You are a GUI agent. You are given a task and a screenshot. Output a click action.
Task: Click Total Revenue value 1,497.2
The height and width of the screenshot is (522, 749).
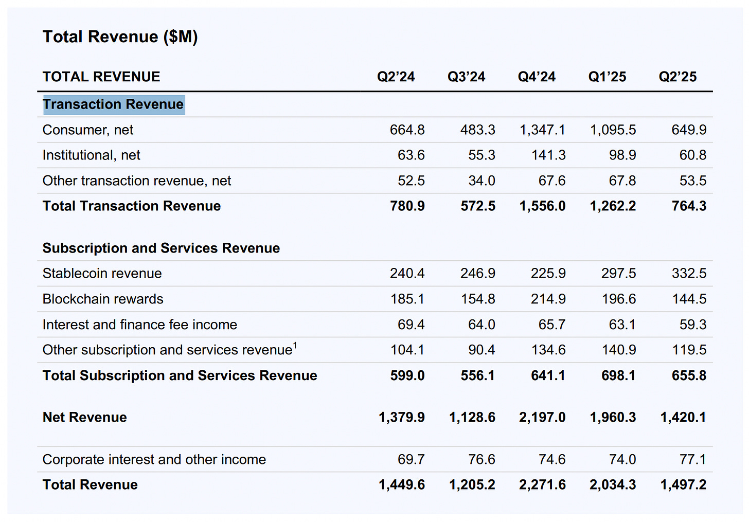684,485
